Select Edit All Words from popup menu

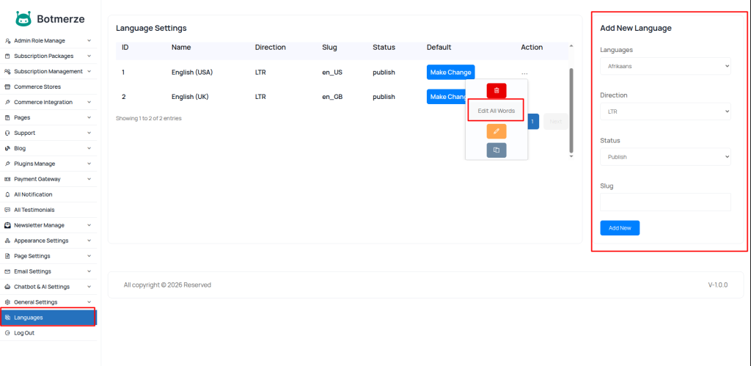tap(497, 111)
